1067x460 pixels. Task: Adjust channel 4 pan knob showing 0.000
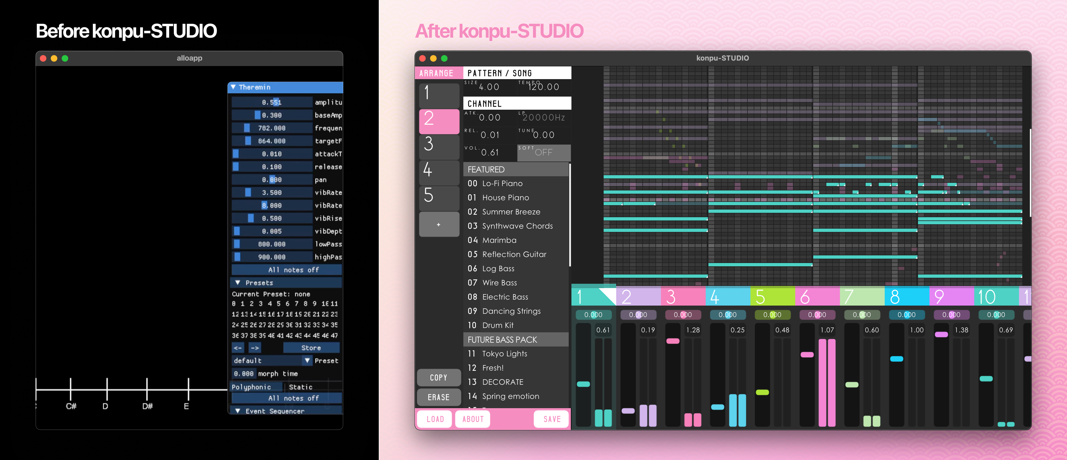(x=728, y=315)
